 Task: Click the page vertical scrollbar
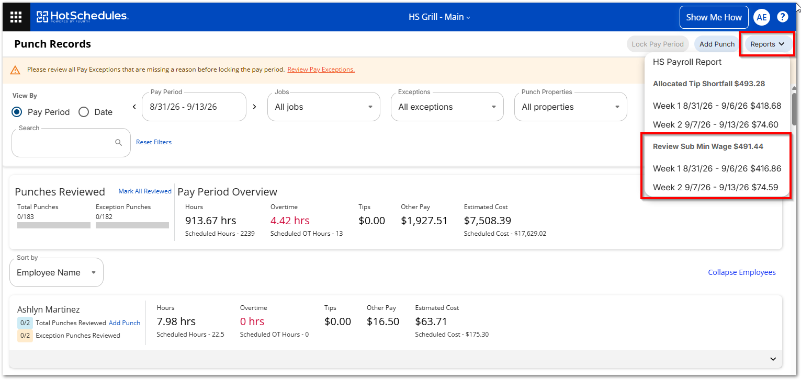click(x=794, y=108)
